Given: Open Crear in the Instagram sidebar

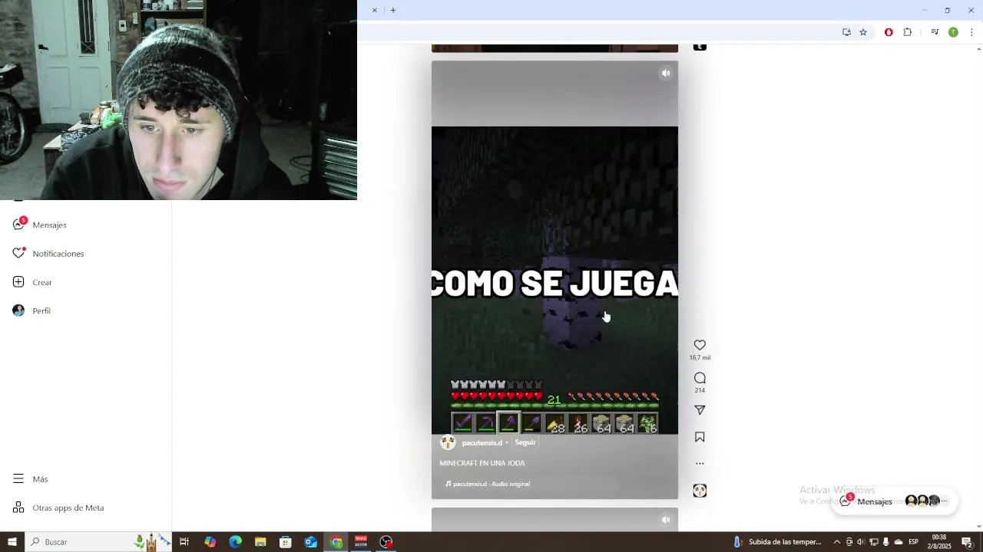Looking at the screenshot, I should point(42,282).
